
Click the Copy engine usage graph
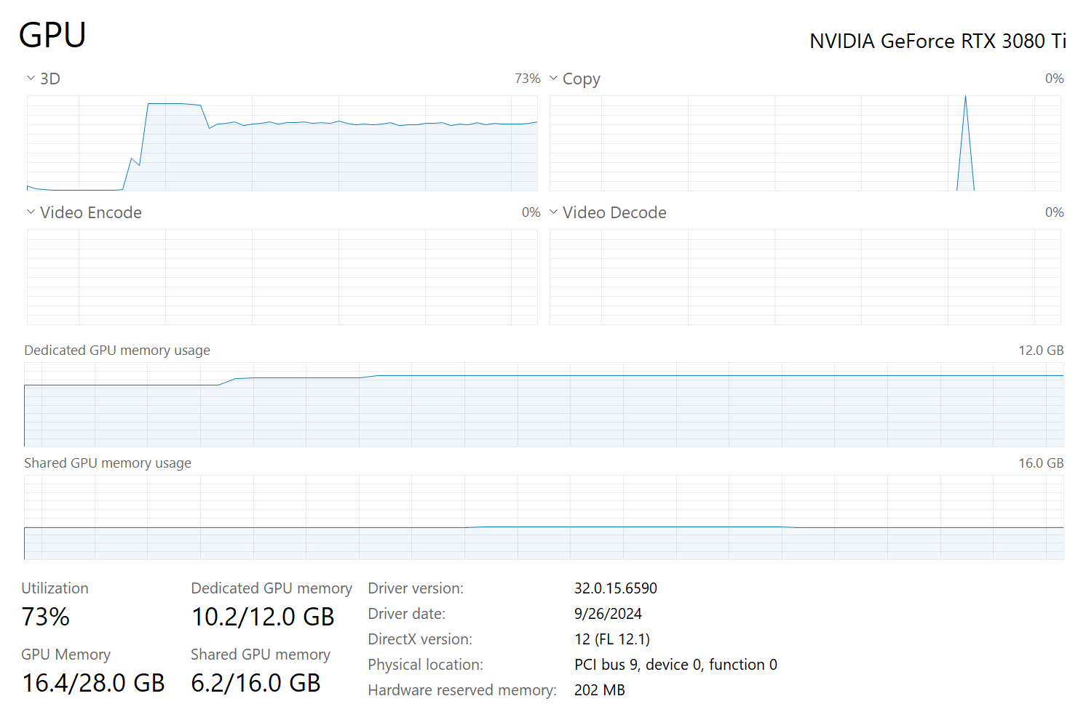(x=805, y=143)
